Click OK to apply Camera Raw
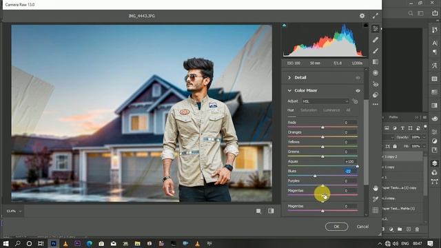Image resolution: width=441 pixels, height=248 pixels. click(336, 227)
